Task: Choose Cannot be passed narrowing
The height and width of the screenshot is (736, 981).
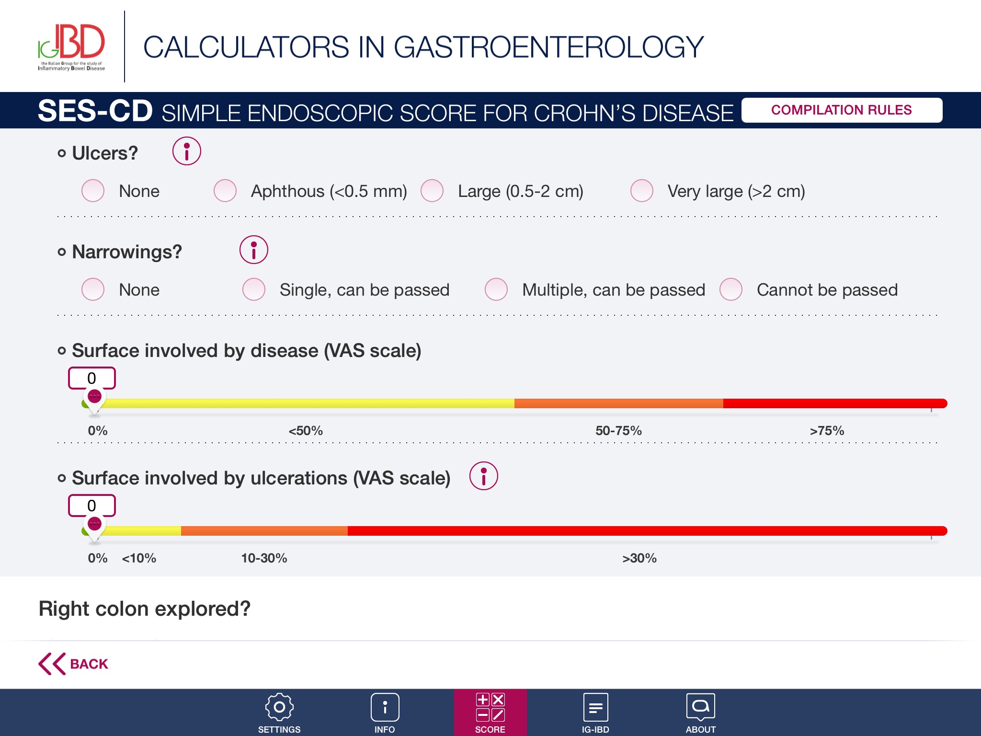Action: coord(731,290)
